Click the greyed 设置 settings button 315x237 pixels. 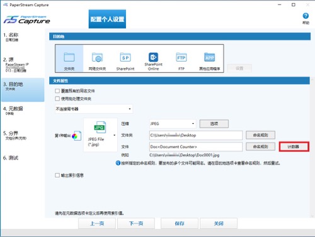coord(239,68)
